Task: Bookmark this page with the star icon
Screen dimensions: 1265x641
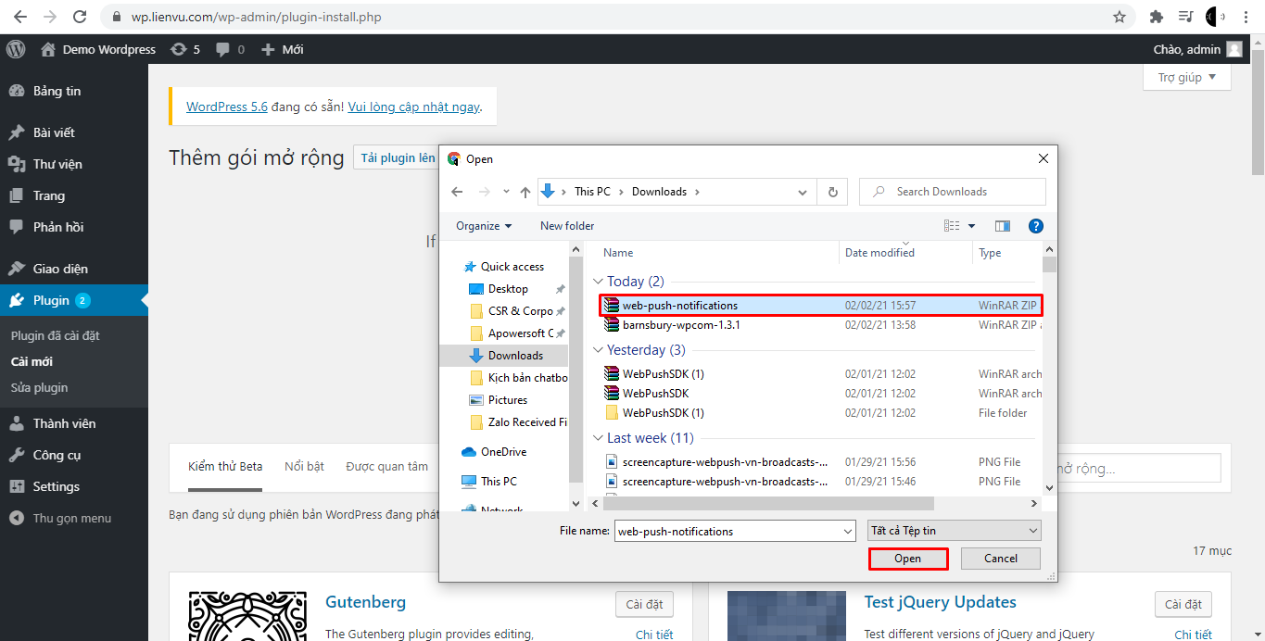Action: [x=1120, y=17]
